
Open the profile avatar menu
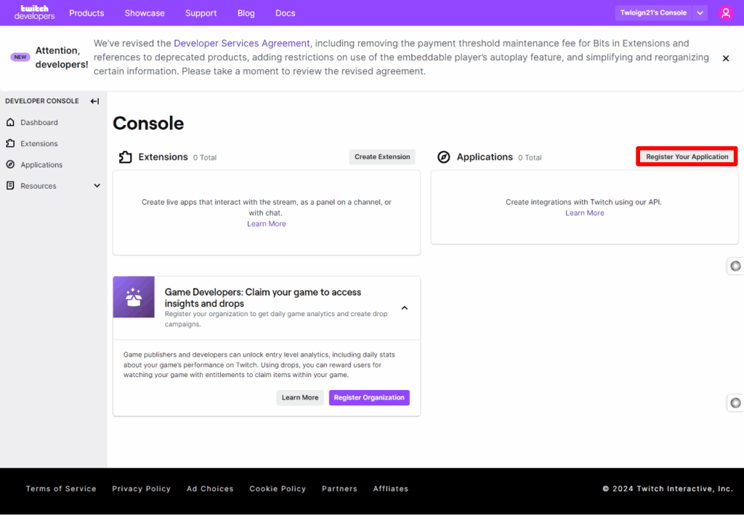point(726,12)
